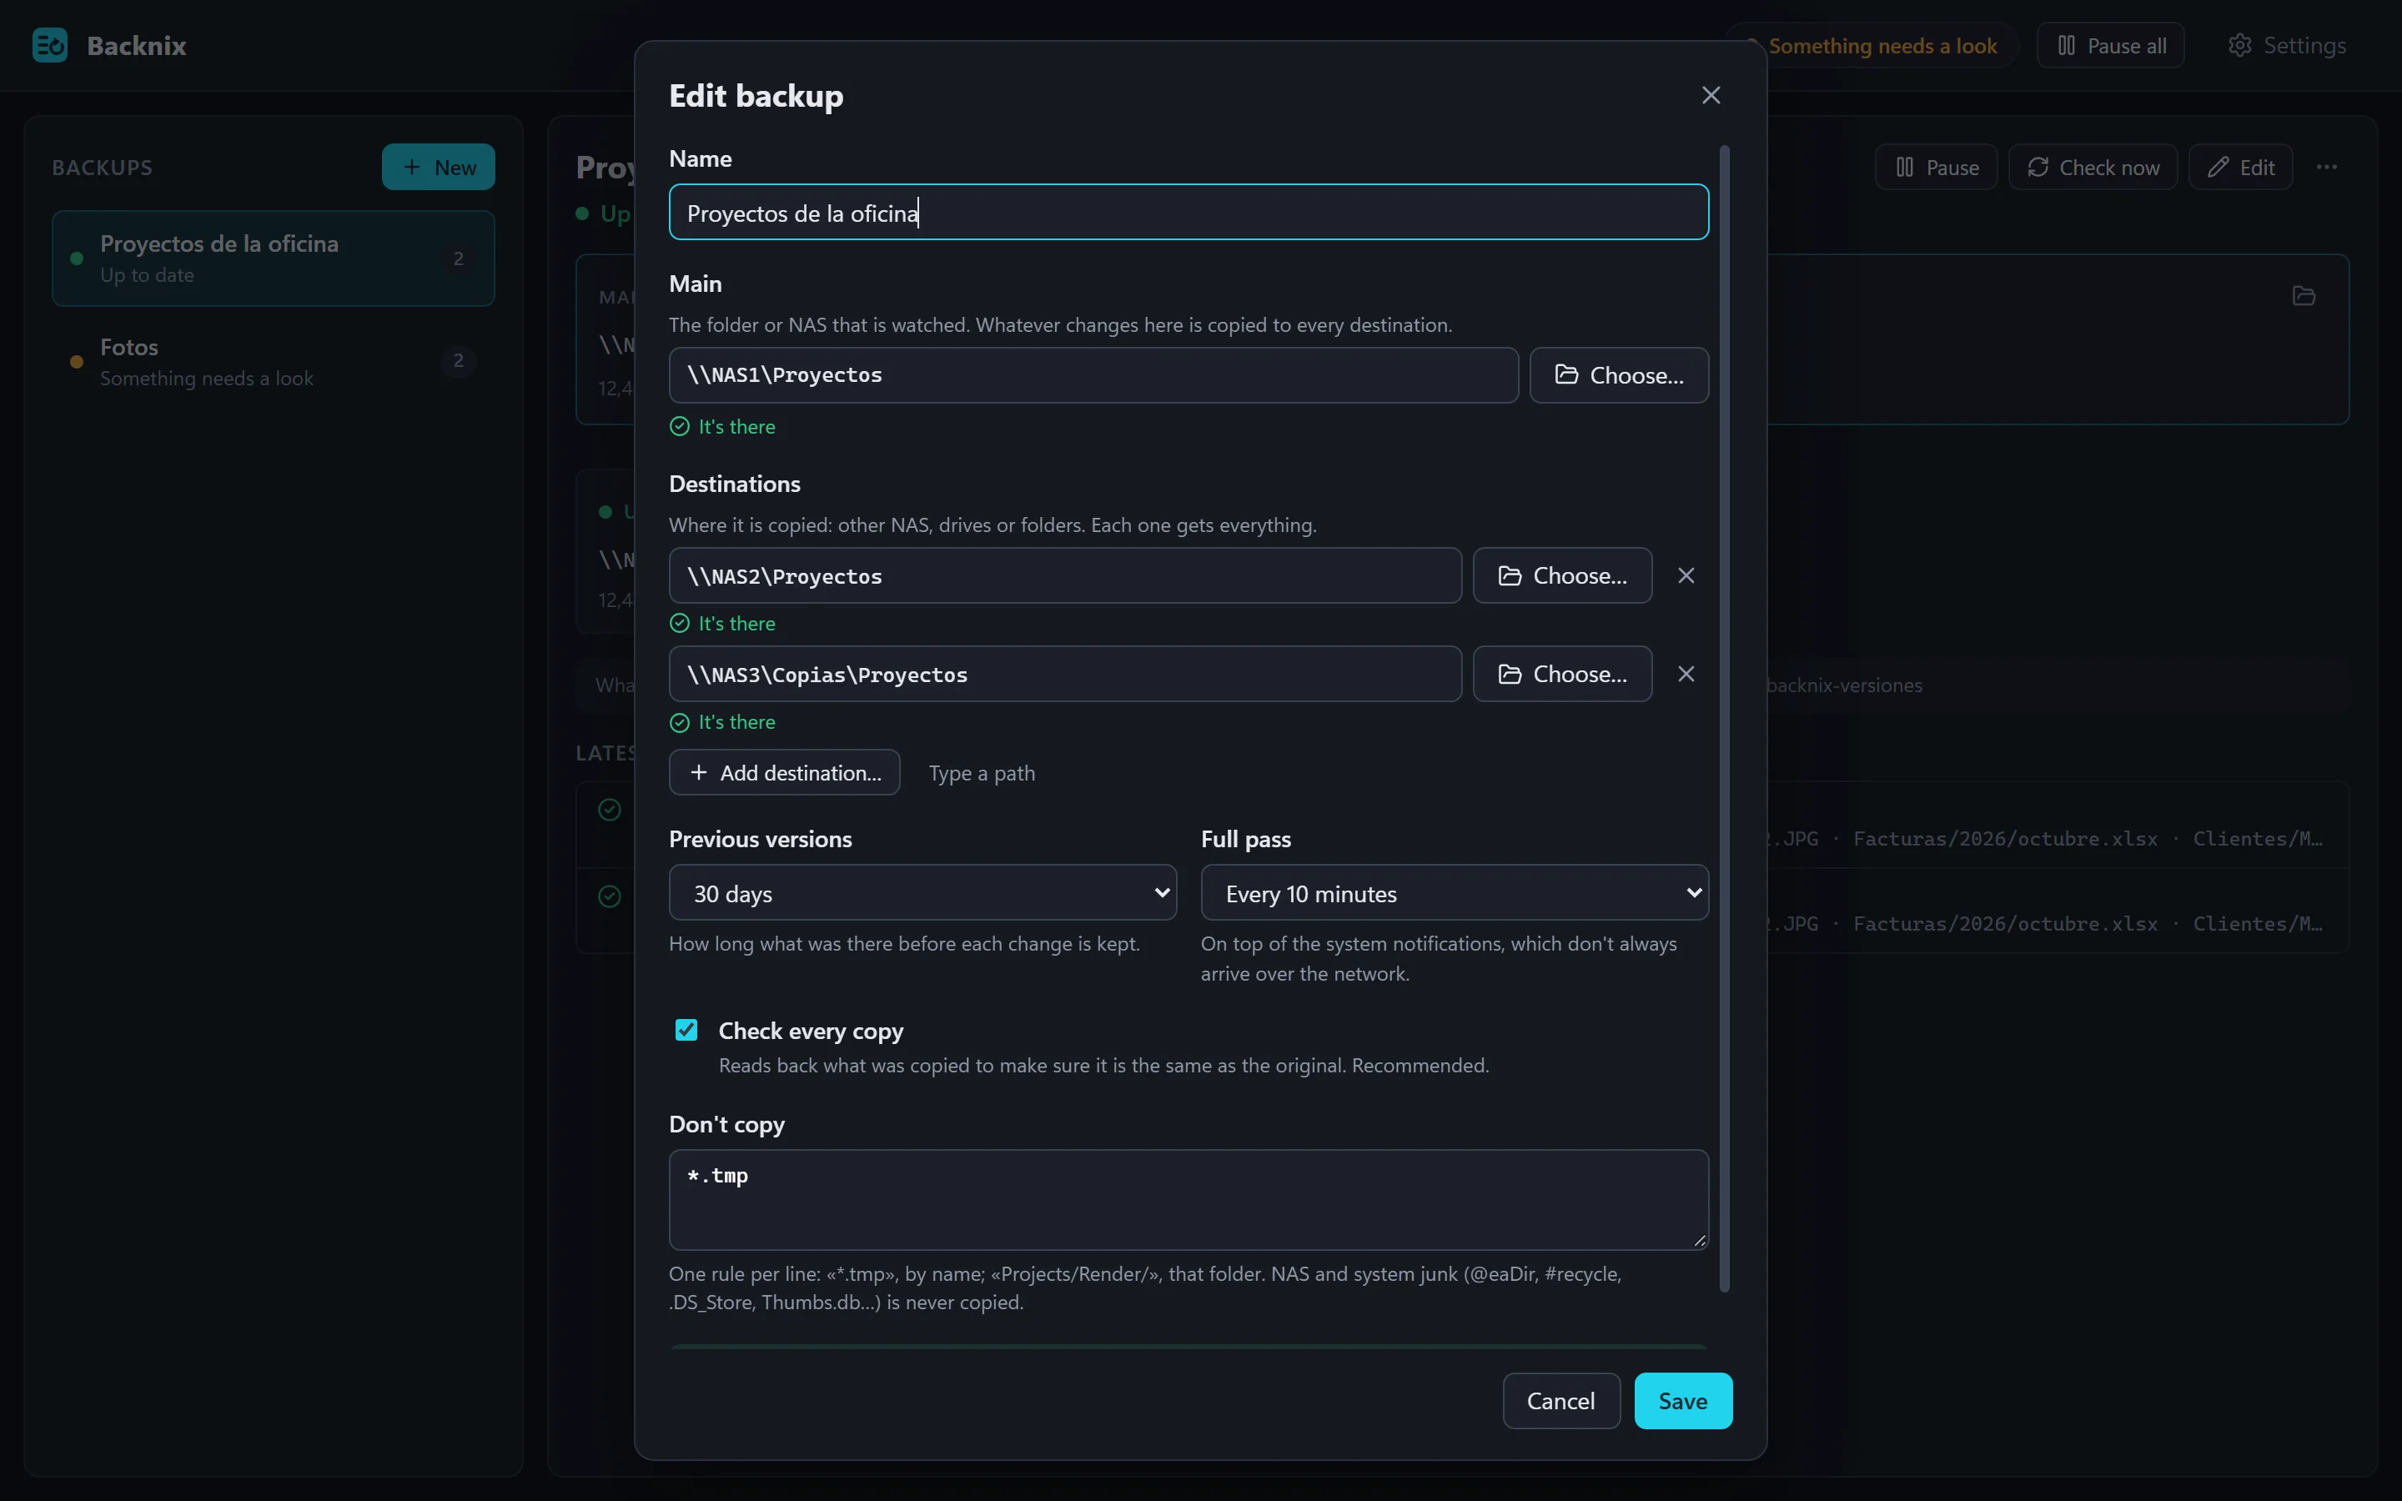Image resolution: width=2402 pixels, height=1501 pixels.
Task: Choose a folder for \\NAS3\Copias\Proyectos destination
Action: click(x=1562, y=674)
